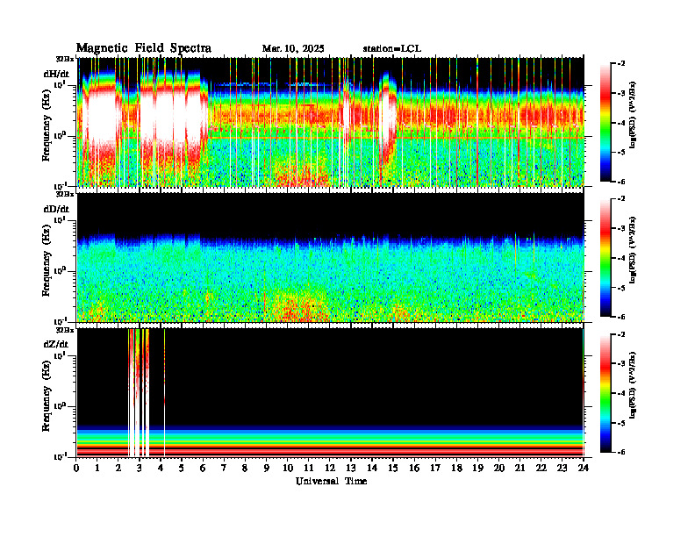Select the "dD/dt" panel label
The image size is (695, 537).
56,209
